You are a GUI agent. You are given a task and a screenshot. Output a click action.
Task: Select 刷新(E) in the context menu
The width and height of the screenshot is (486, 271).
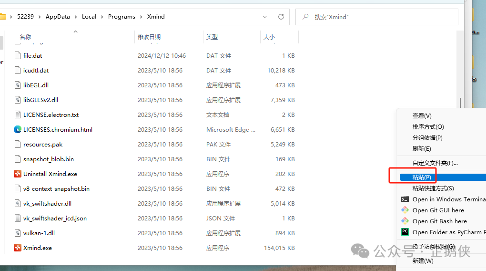(422, 149)
